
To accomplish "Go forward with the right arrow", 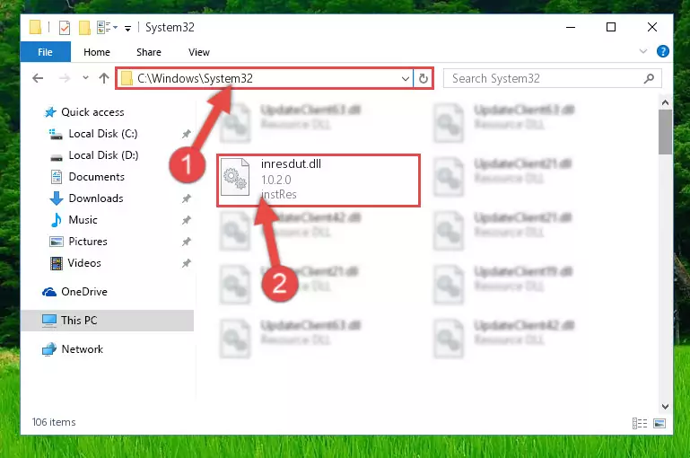I will click(65, 78).
